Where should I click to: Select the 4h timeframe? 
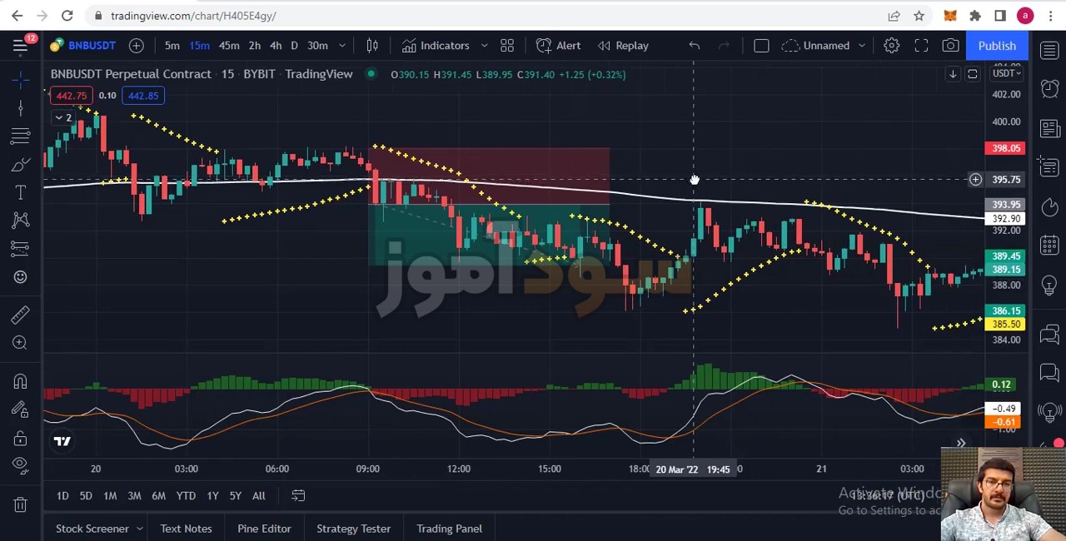(x=276, y=46)
